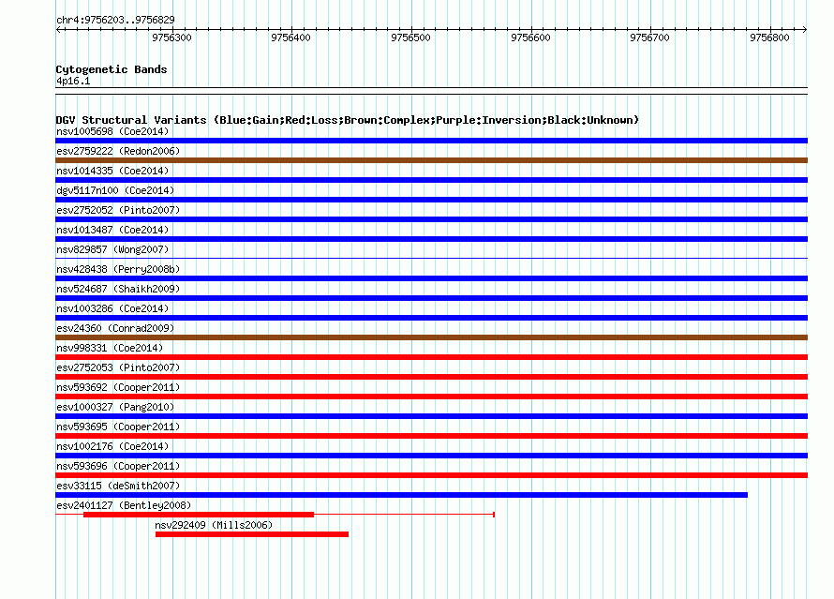The width and height of the screenshot is (834, 599).
Task: Click the 9756500 ruler tick label
Action: (x=410, y=37)
